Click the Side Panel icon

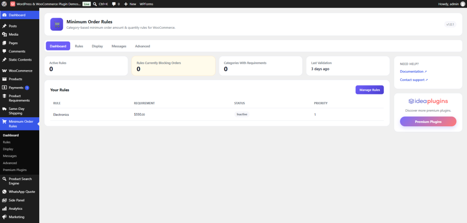(5, 200)
